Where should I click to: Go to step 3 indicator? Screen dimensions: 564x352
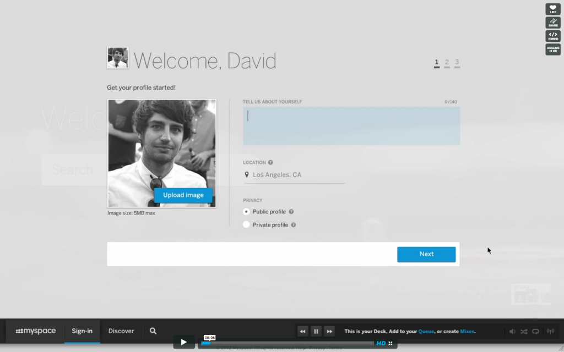tap(457, 63)
